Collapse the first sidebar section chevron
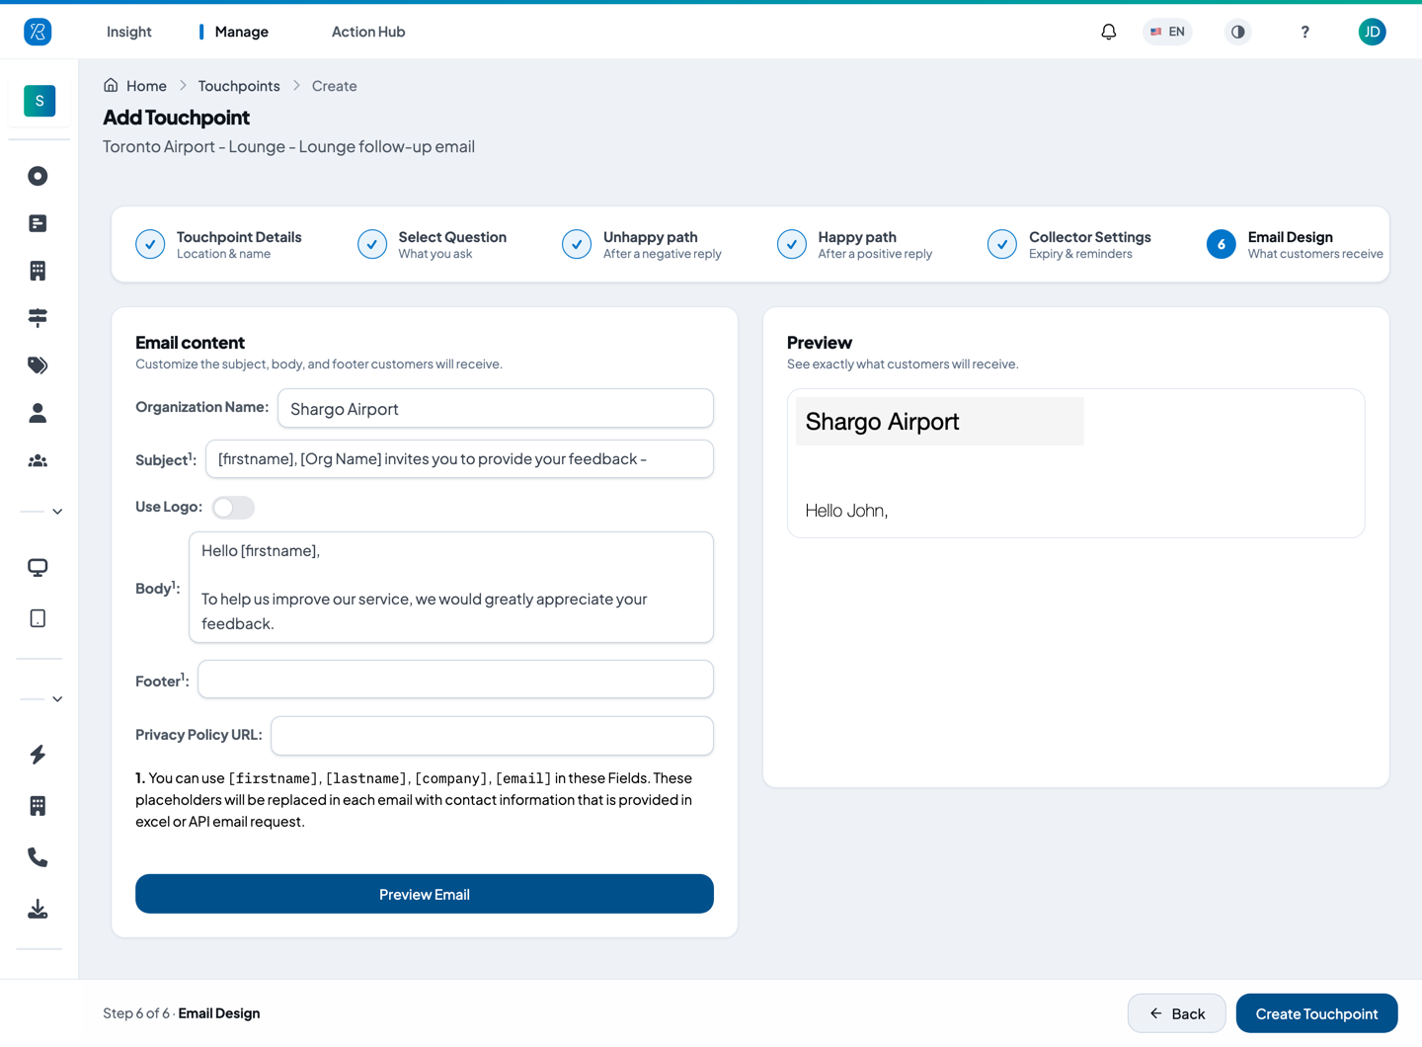This screenshot has width=1422, height=1047. [x=57, y=512]
